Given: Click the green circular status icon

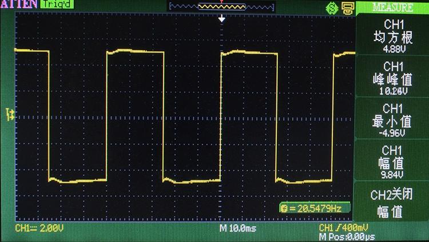Looking at the screenshot, I should (x=331, y=8).
